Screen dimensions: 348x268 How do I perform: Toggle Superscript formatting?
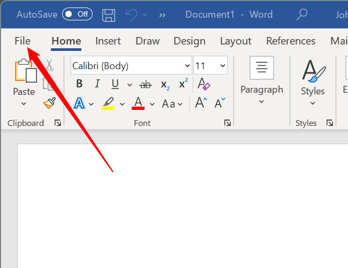184,83
